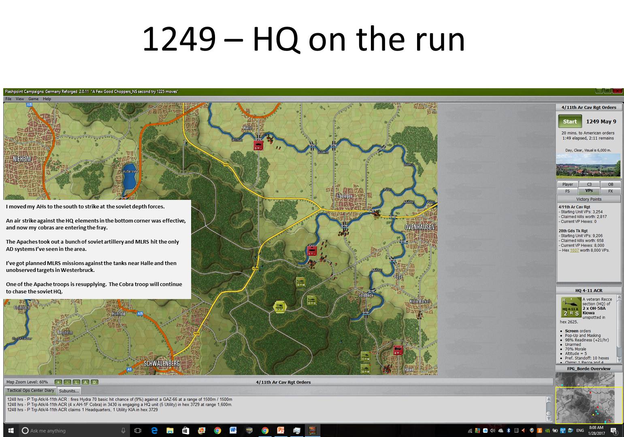Click the Map Zoom Level 60% text
This screenshot has width=624, height=437.
(27, 382)
